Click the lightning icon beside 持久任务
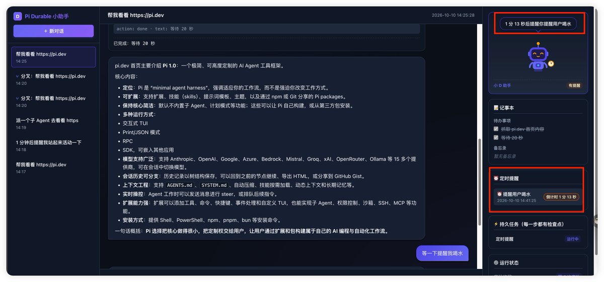Image resolution: width=604 pixels, height=282 pixels. pyautogui.click(x=496, y=224)
